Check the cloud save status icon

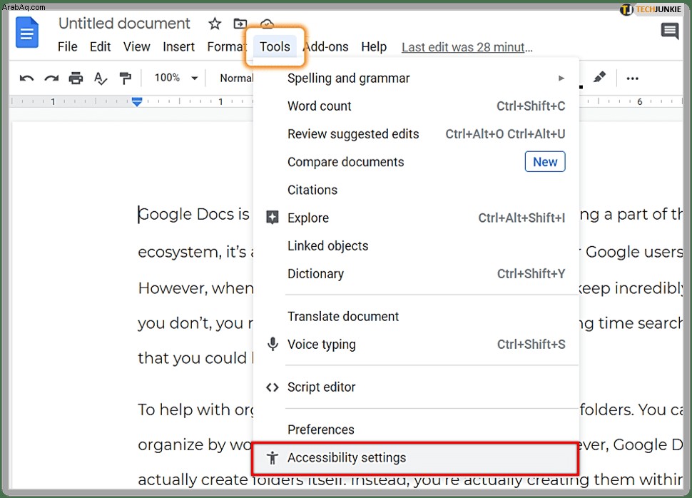[x=267, y=23]
